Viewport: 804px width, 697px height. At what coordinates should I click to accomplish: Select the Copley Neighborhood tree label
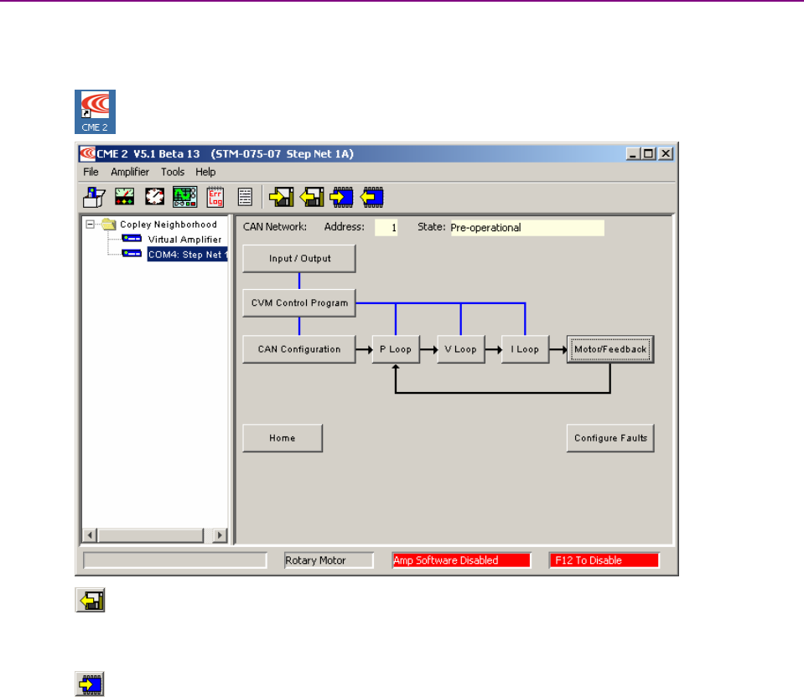pos(169,225)
